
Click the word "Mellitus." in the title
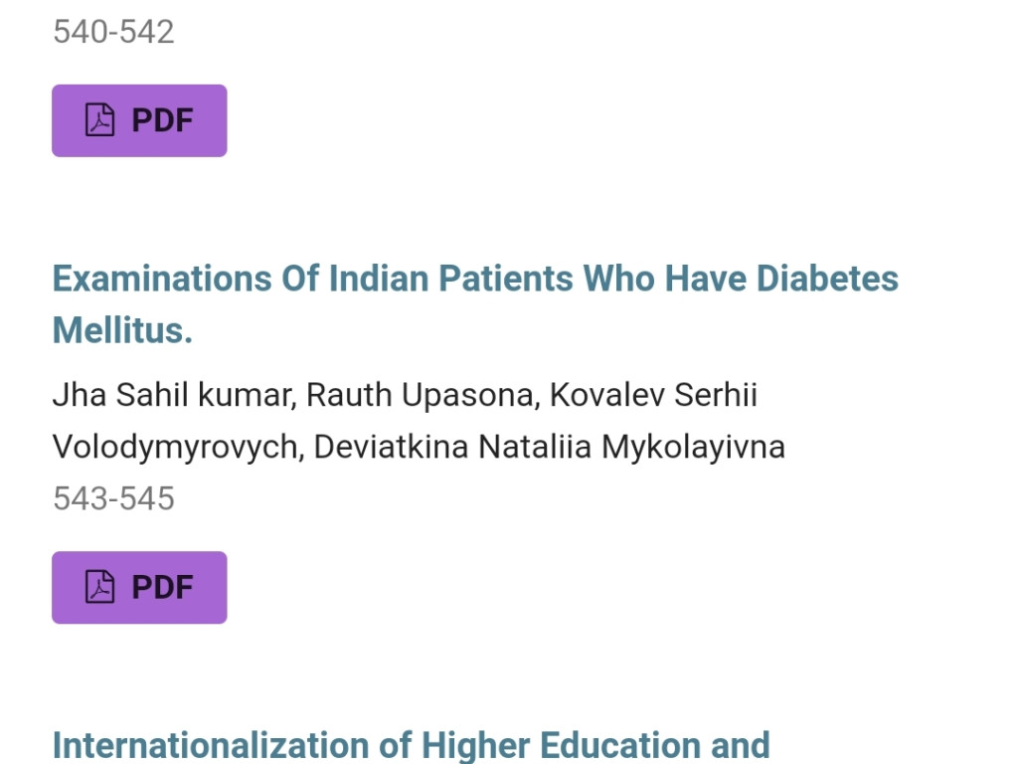point(122,330)
